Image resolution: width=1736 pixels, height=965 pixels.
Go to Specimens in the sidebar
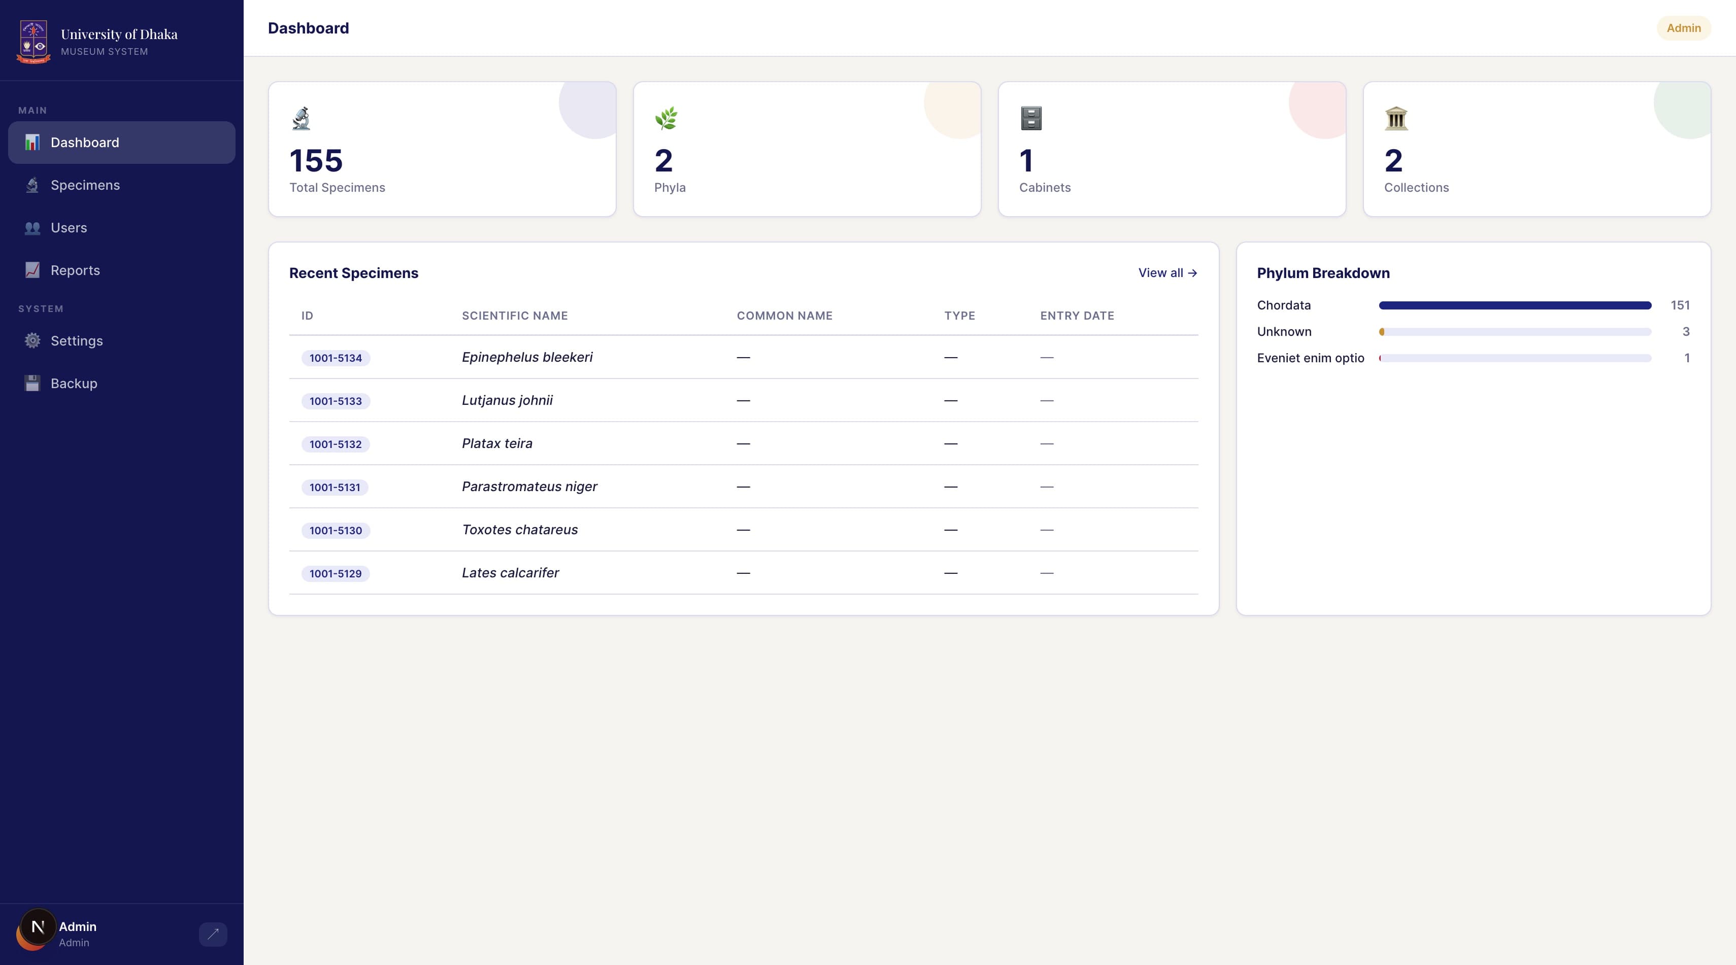pos(121,185)
